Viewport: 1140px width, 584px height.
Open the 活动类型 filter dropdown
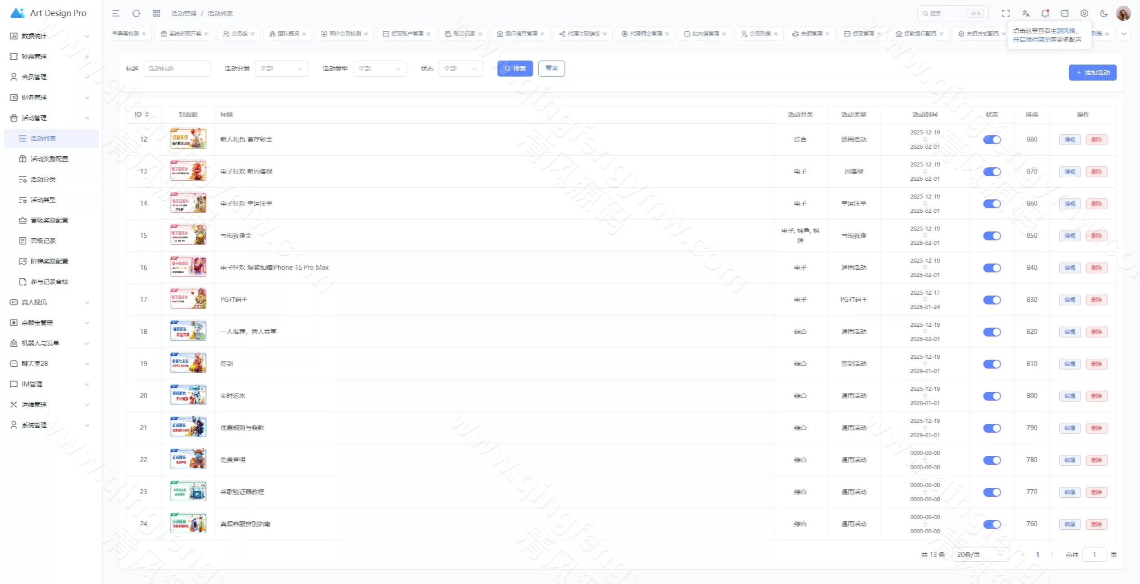[x=379, y=69]
